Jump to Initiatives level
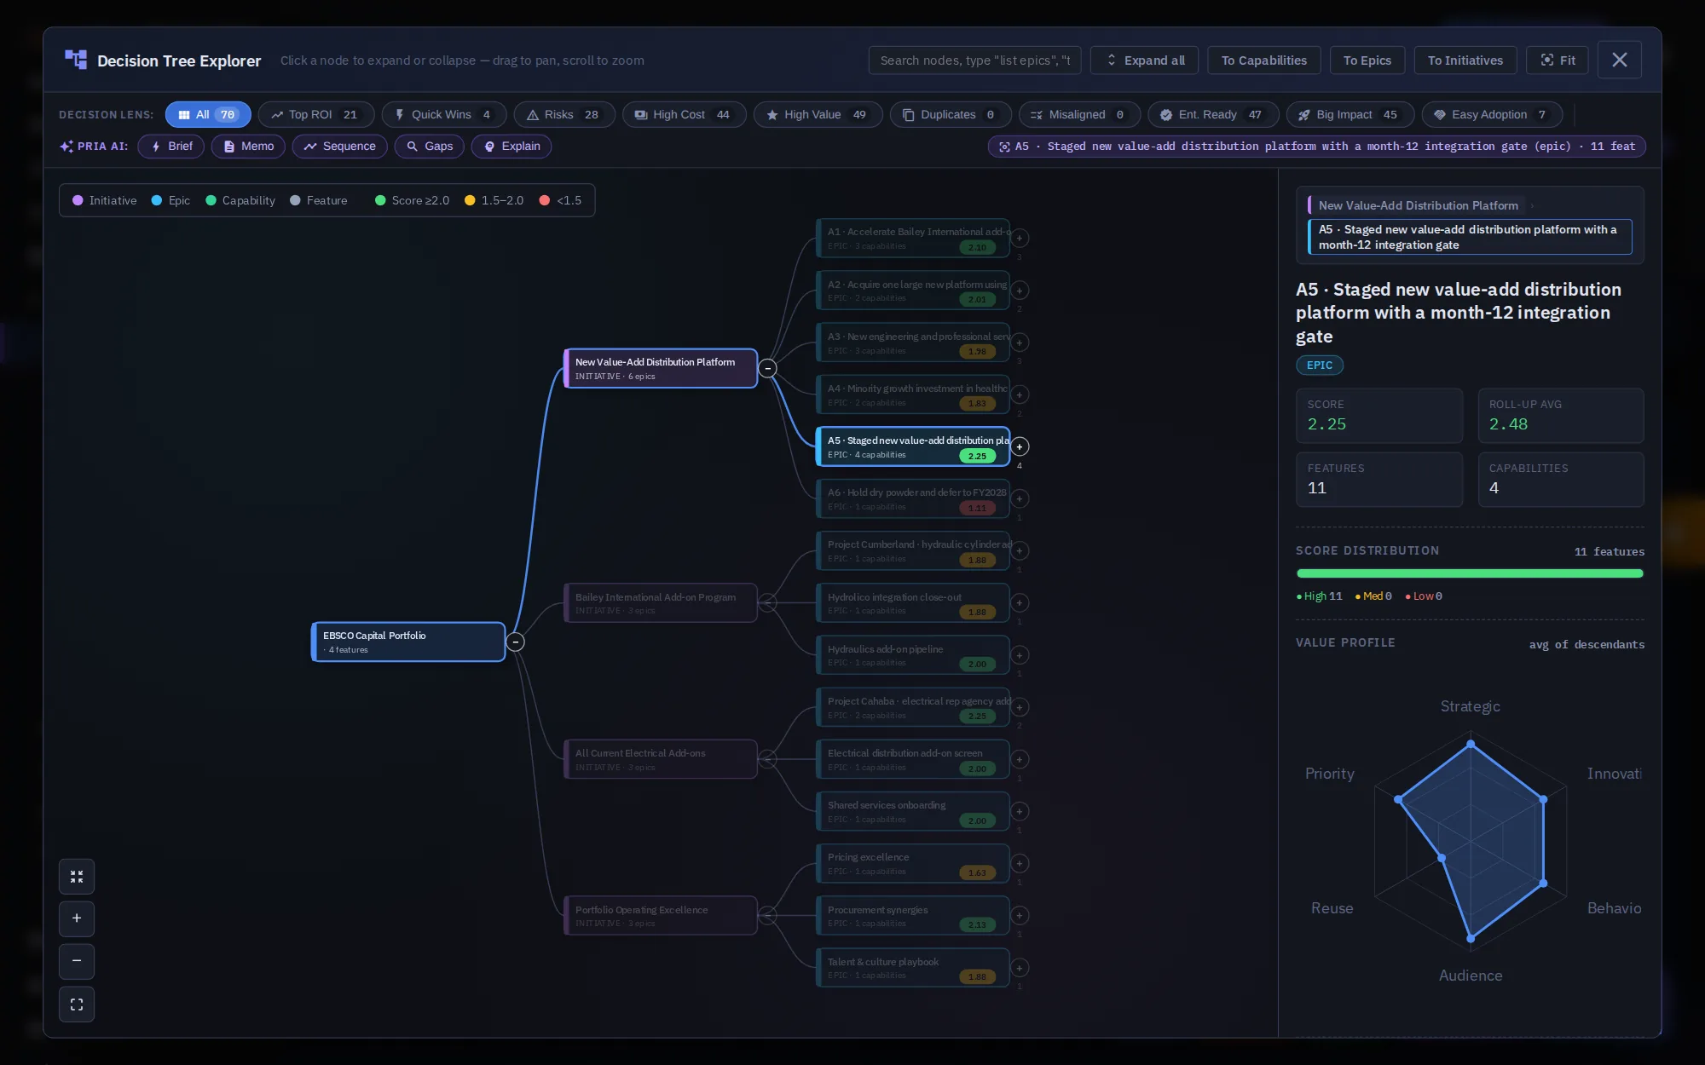Screen dimensions: 1705x1065 [x=1465, y=60]
